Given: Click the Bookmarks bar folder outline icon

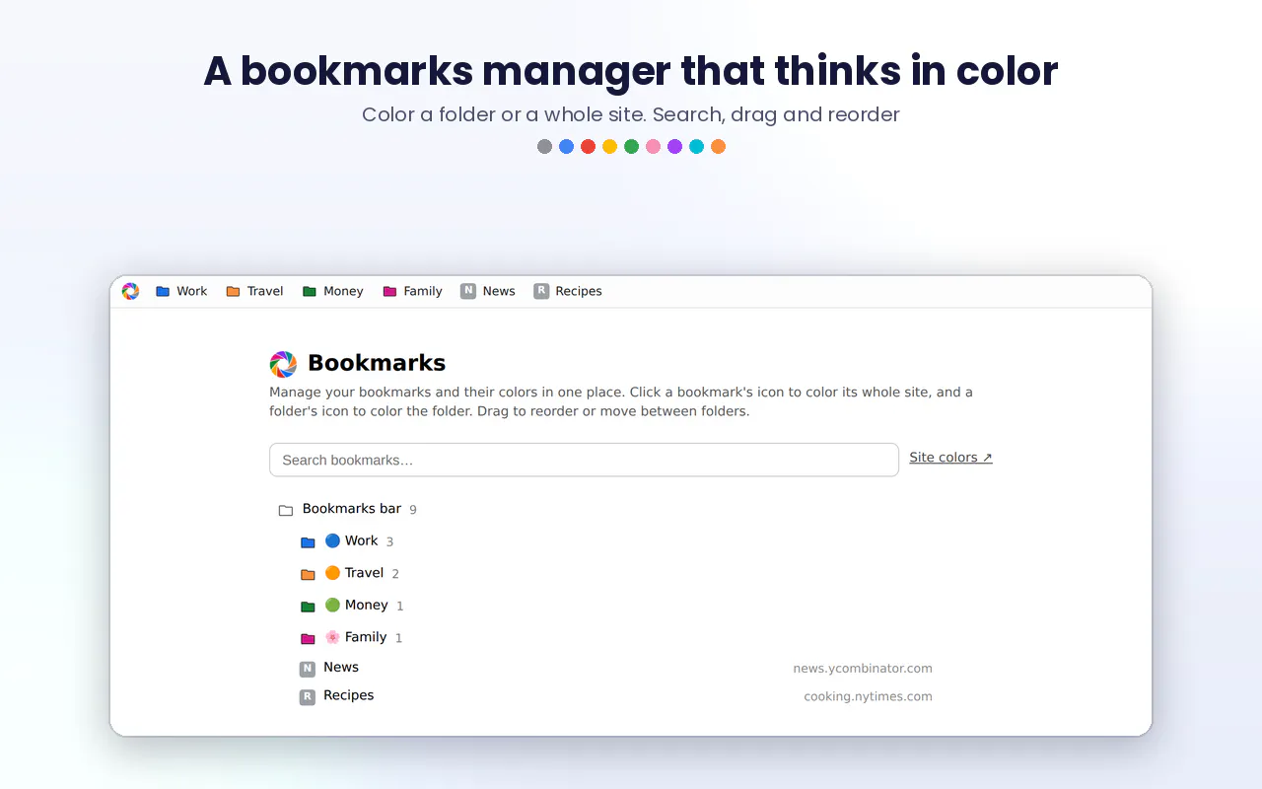Looking at the screenshot, I should point(286,511).
